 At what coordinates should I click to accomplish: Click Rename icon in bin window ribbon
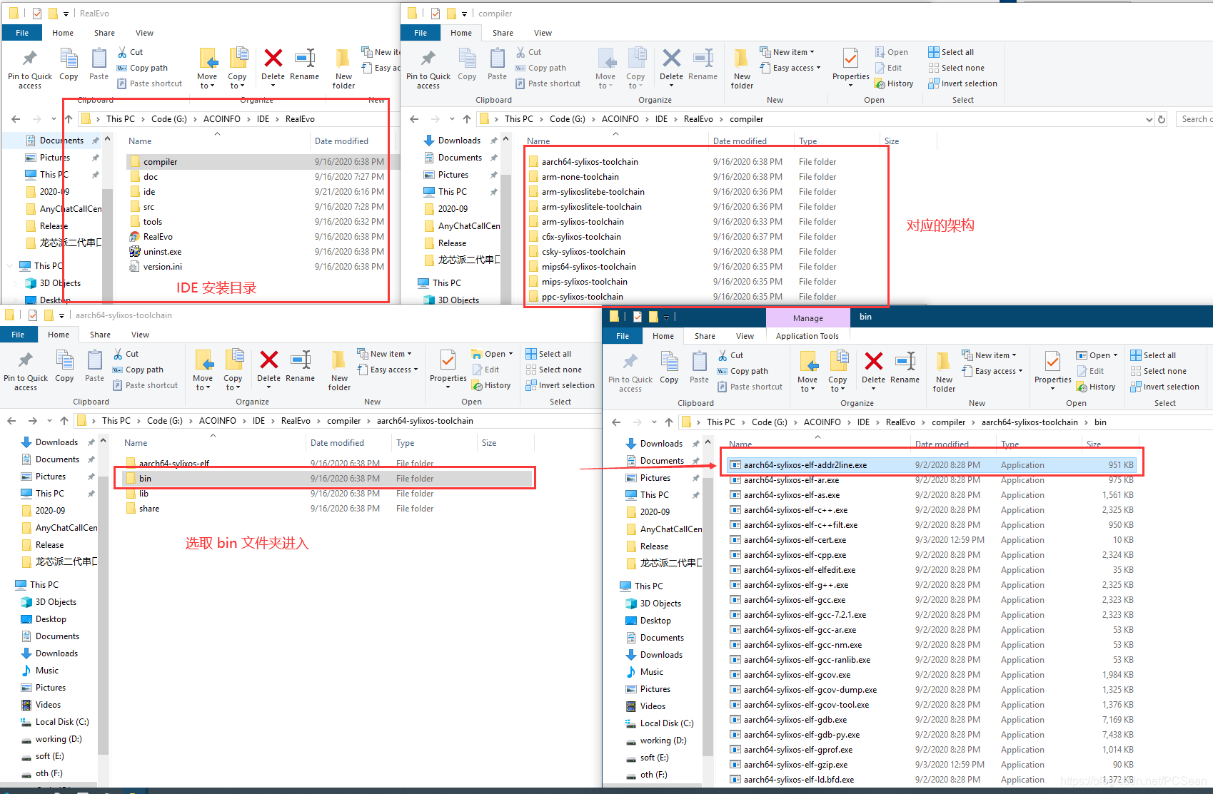pos(905,368)
